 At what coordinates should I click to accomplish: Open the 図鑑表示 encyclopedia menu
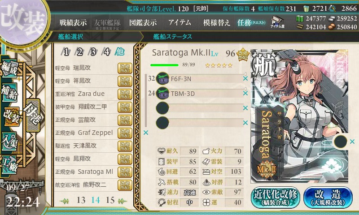[x=143, y=22]
